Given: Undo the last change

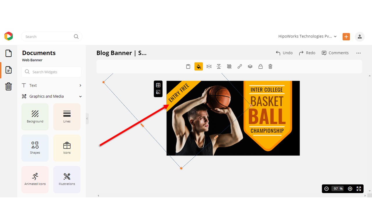Looking at the screenshot, I should 284,53.
